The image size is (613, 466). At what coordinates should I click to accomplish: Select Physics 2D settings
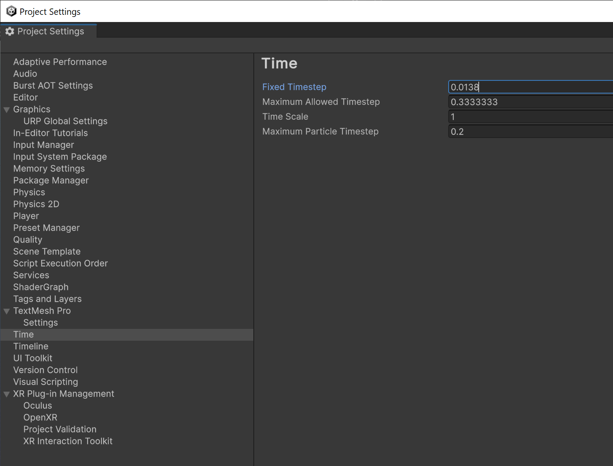pos(36,204)
